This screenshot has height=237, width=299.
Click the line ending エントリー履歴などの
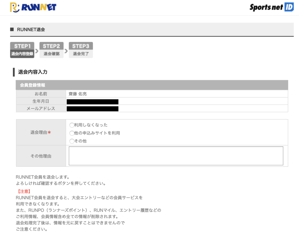(88, 210)
